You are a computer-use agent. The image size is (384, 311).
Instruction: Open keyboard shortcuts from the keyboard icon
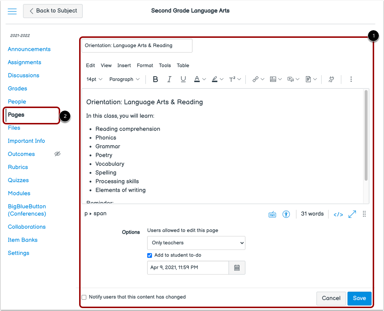[272, 214]
